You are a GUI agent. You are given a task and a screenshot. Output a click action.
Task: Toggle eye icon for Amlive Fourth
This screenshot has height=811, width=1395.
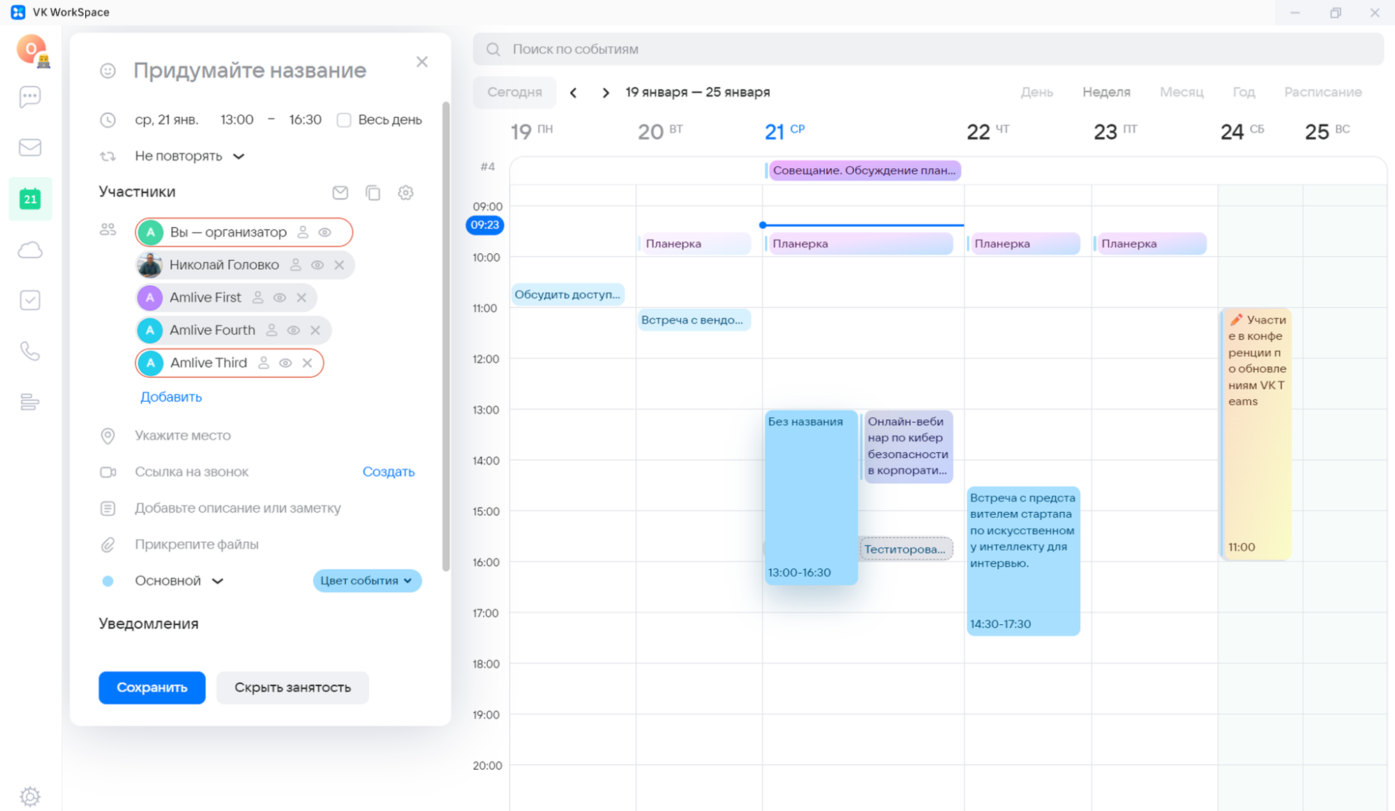point(294,331)
